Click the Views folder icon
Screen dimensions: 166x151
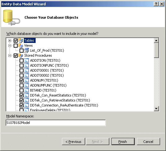pyautogui.click(x=20, y=45)
